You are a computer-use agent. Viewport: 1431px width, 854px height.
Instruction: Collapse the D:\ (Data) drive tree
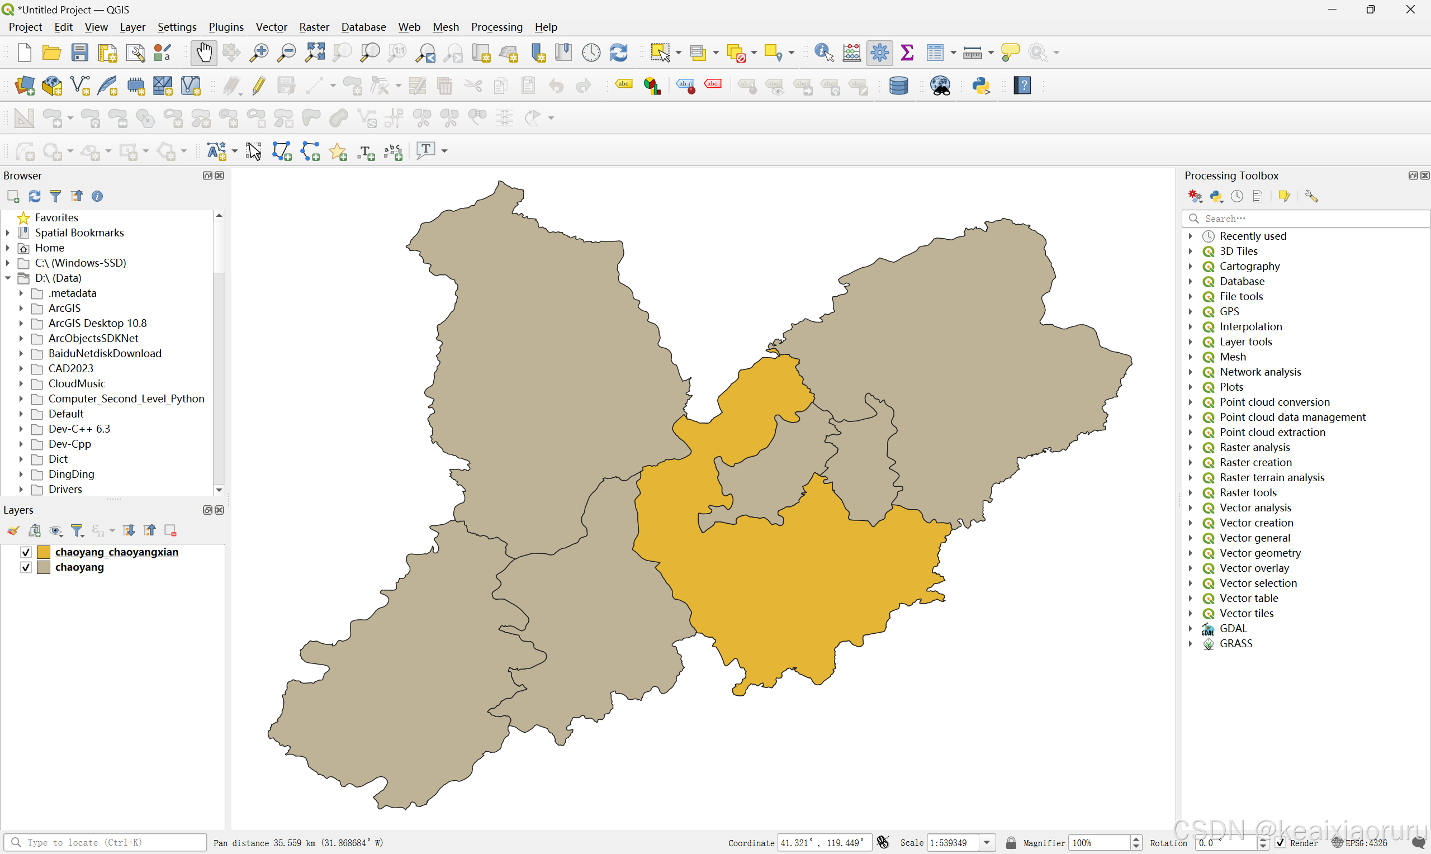8,278
